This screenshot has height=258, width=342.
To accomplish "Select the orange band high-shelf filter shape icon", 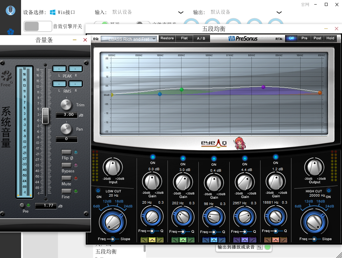I will click(x=283, y=240).
